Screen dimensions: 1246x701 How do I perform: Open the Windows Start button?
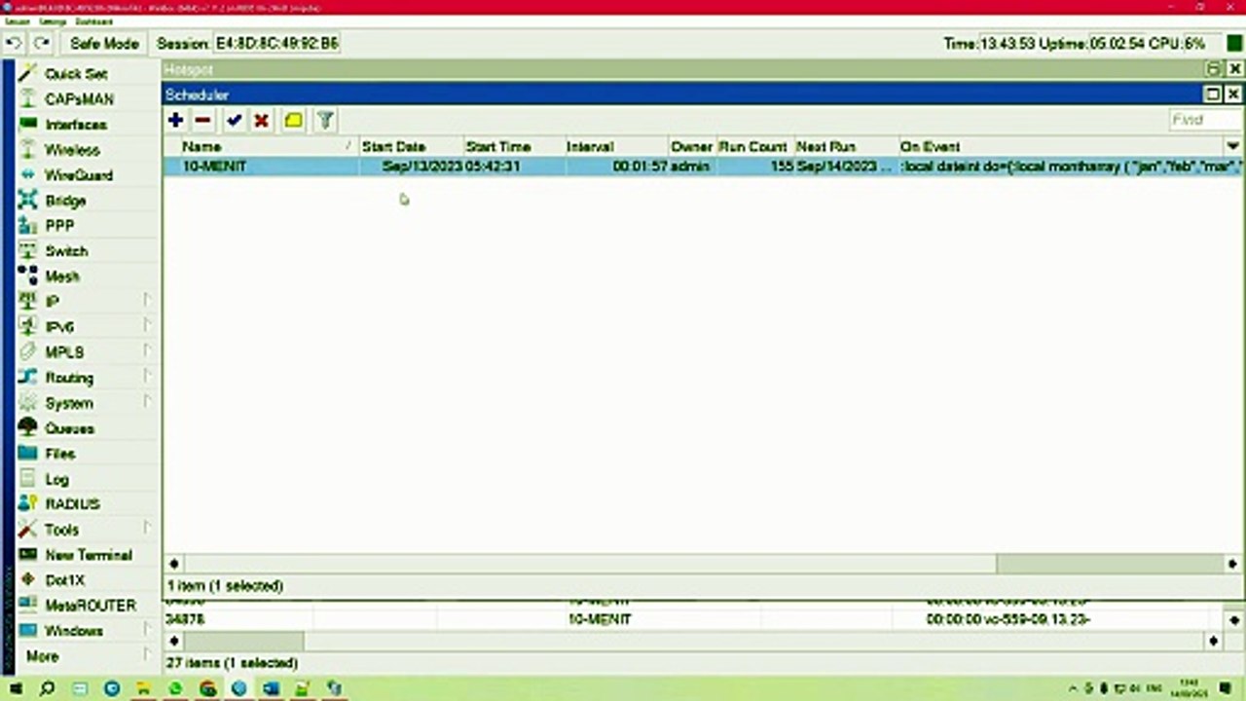pos(15,688)
